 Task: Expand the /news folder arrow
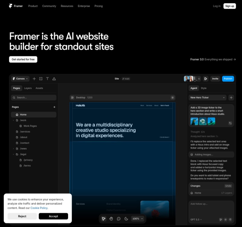[x=13, y=149]
